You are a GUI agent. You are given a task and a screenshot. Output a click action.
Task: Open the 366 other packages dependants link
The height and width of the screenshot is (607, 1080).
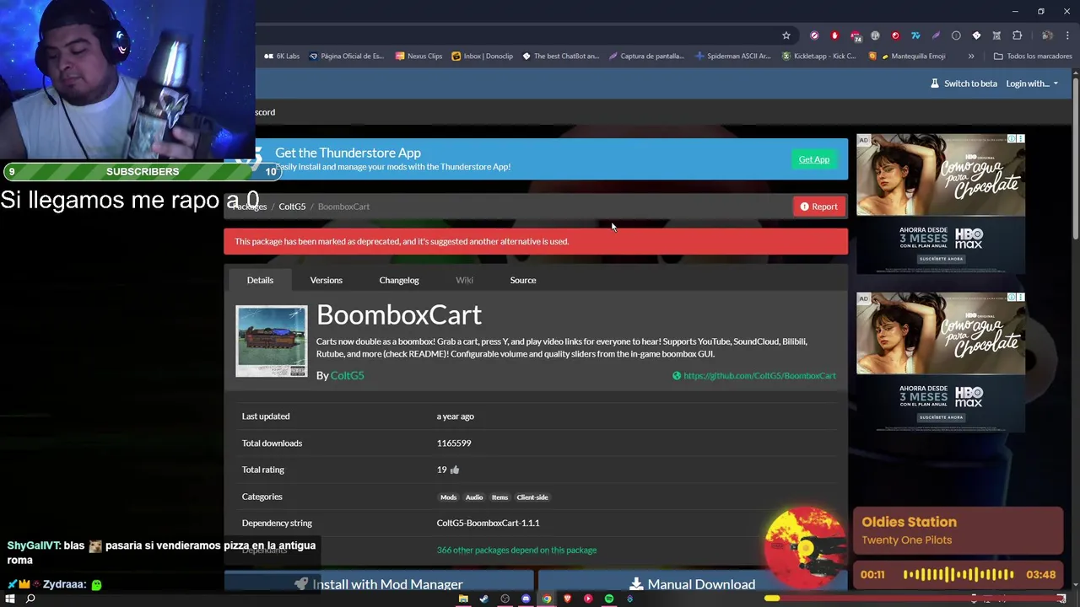(x=516, y=551)
